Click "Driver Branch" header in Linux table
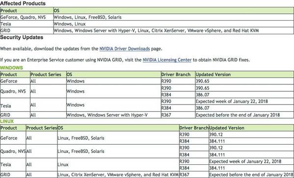 194,128
